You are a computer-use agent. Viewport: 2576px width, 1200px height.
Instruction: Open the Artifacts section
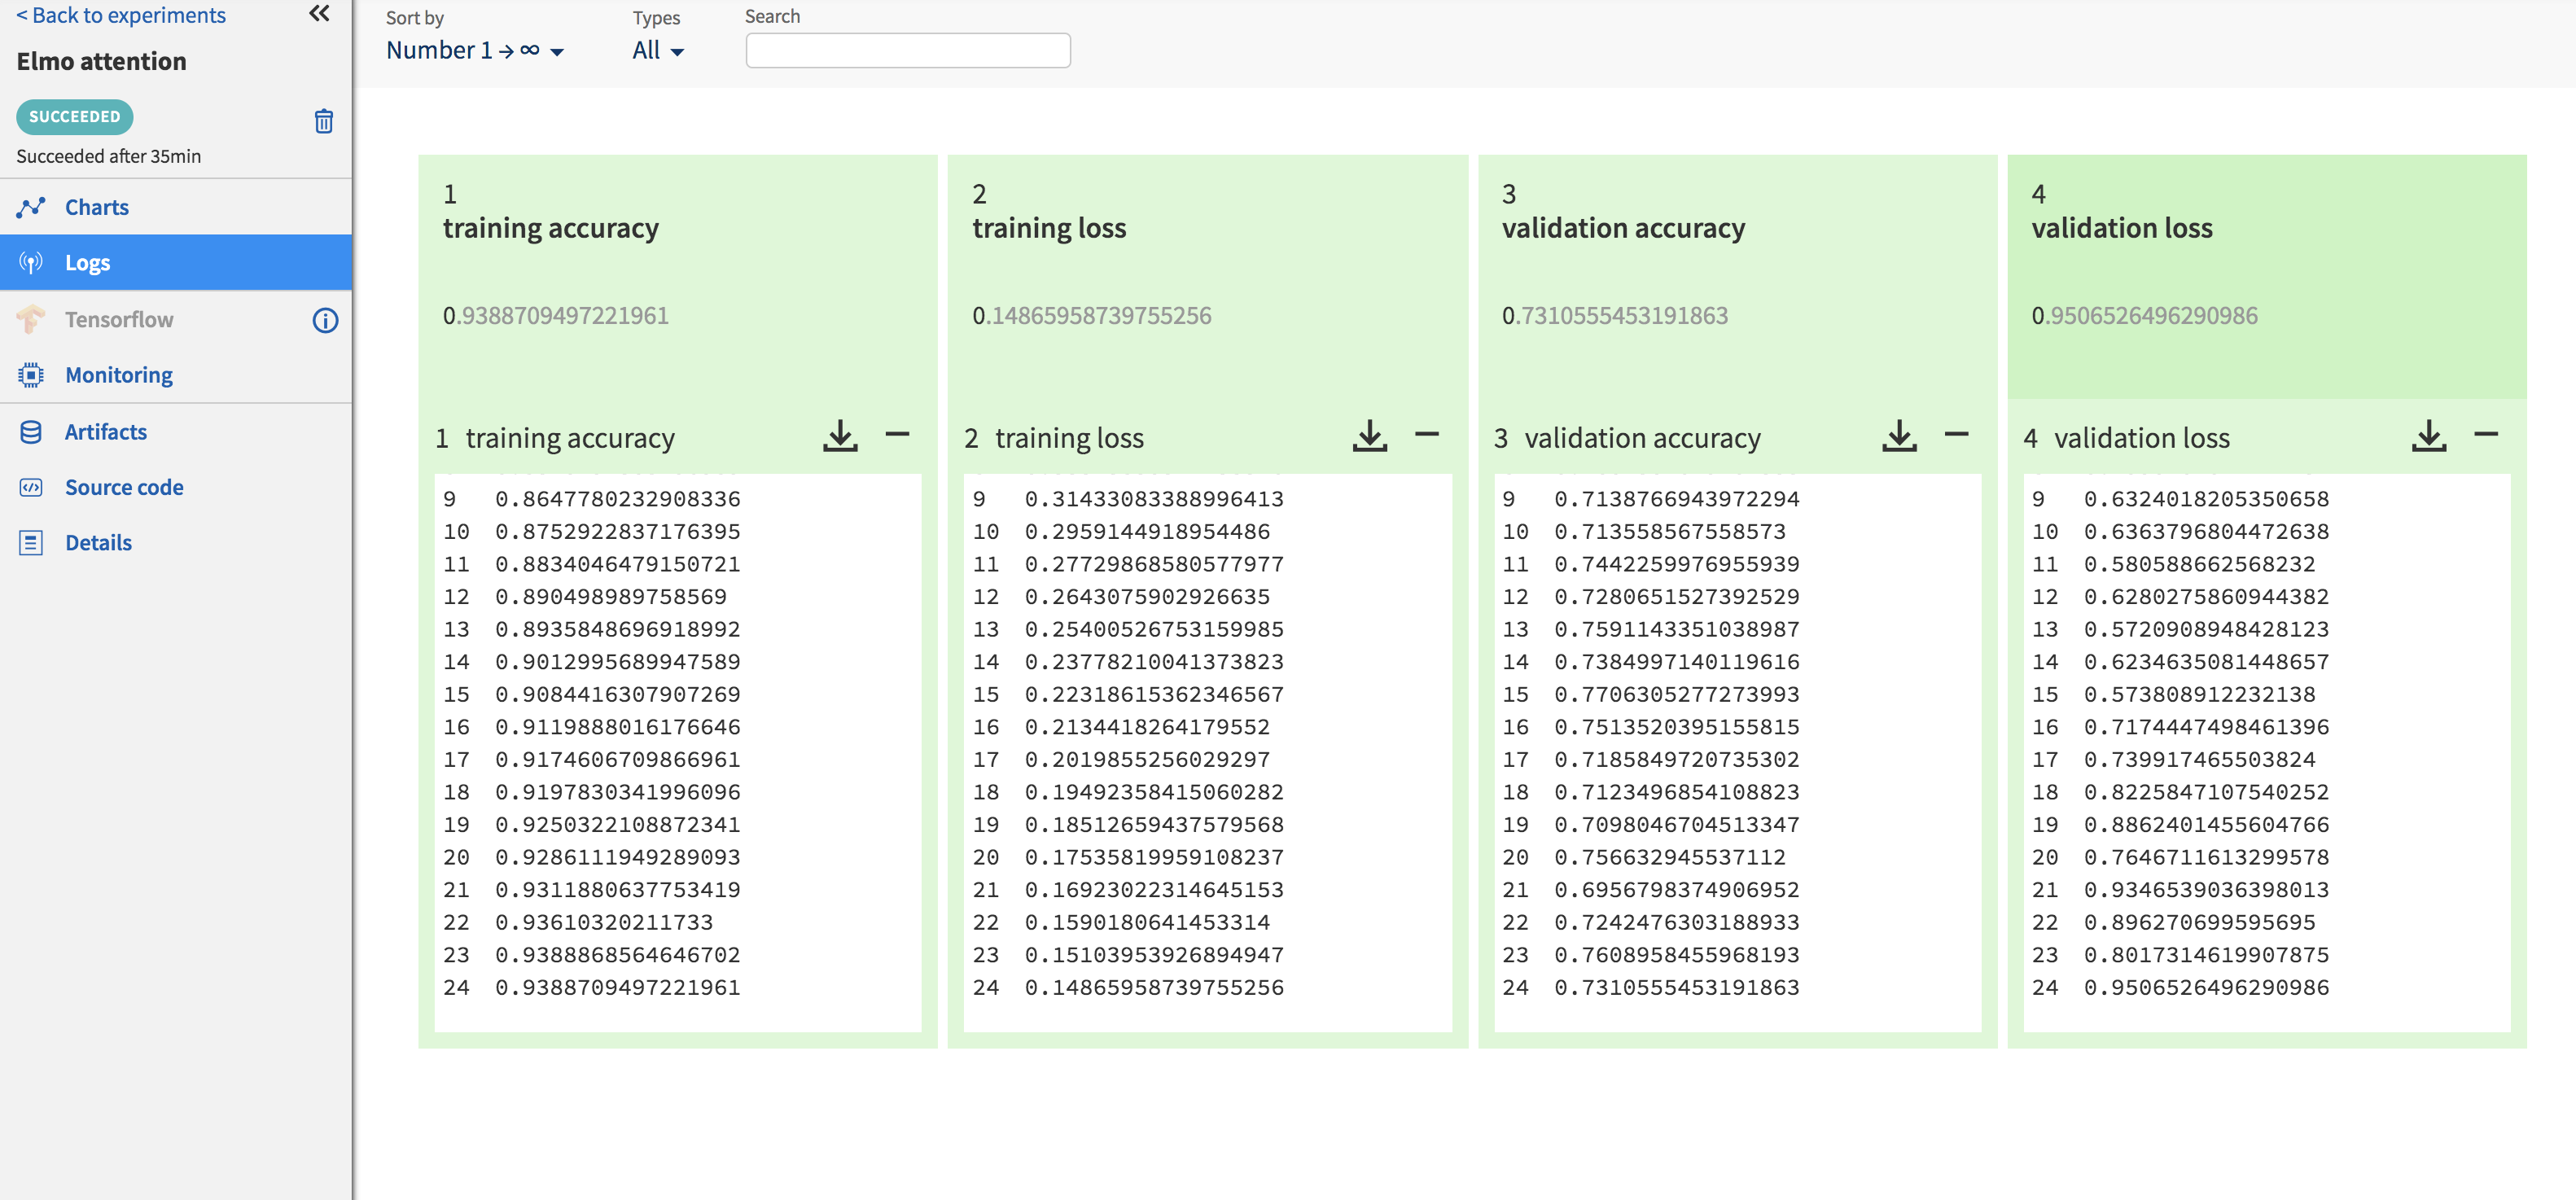click(x=105, y=432)
